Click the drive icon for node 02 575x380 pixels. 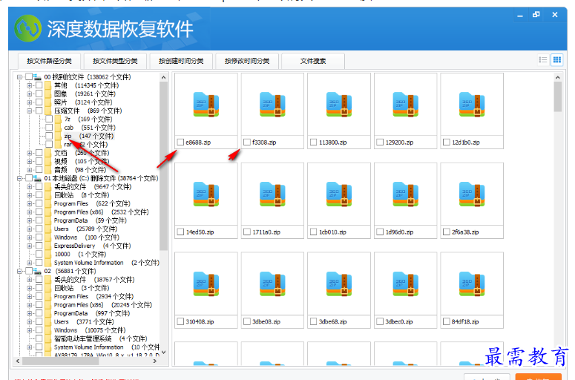point(37,271)
